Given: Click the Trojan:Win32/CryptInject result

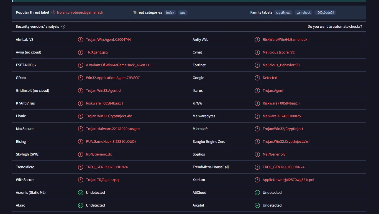Looking at the screenshot, I should pyautogui.click(x=283, y=129).
